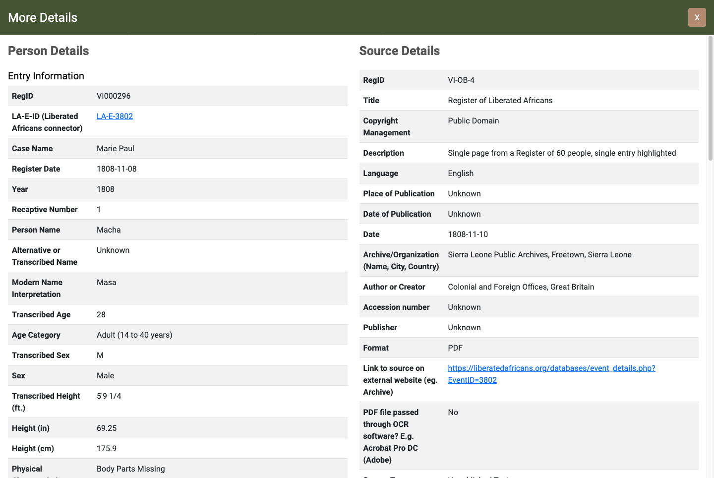Select the Copyright value Public Domain
The height and width of the screenshot is (478, 714).
[x=473, y=120]
